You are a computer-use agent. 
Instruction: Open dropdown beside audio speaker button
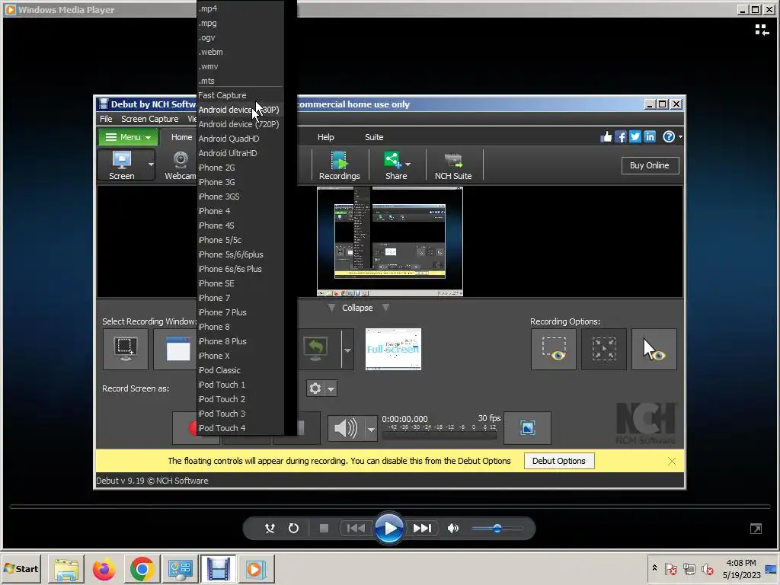tap(371, 428)
